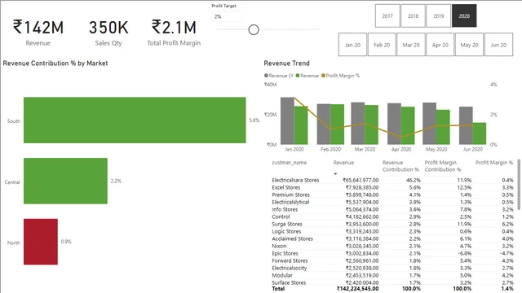Filter by May 20 month button

(x=469, y=45)
